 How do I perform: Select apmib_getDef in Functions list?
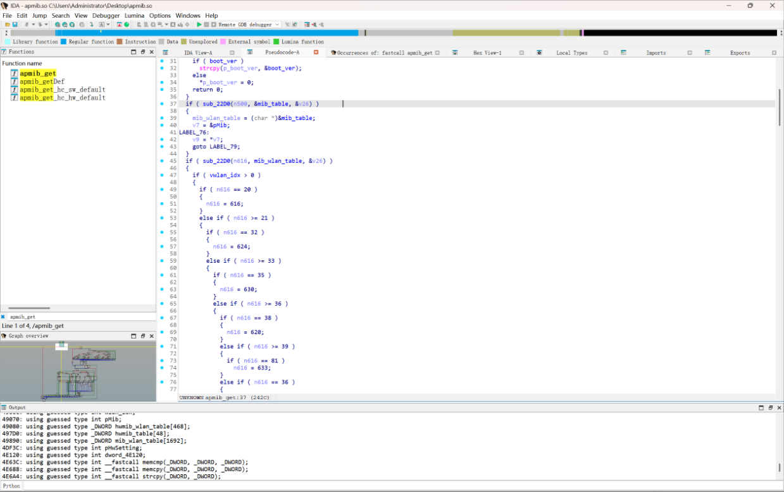pyautogui.click(x=42, y=81)
